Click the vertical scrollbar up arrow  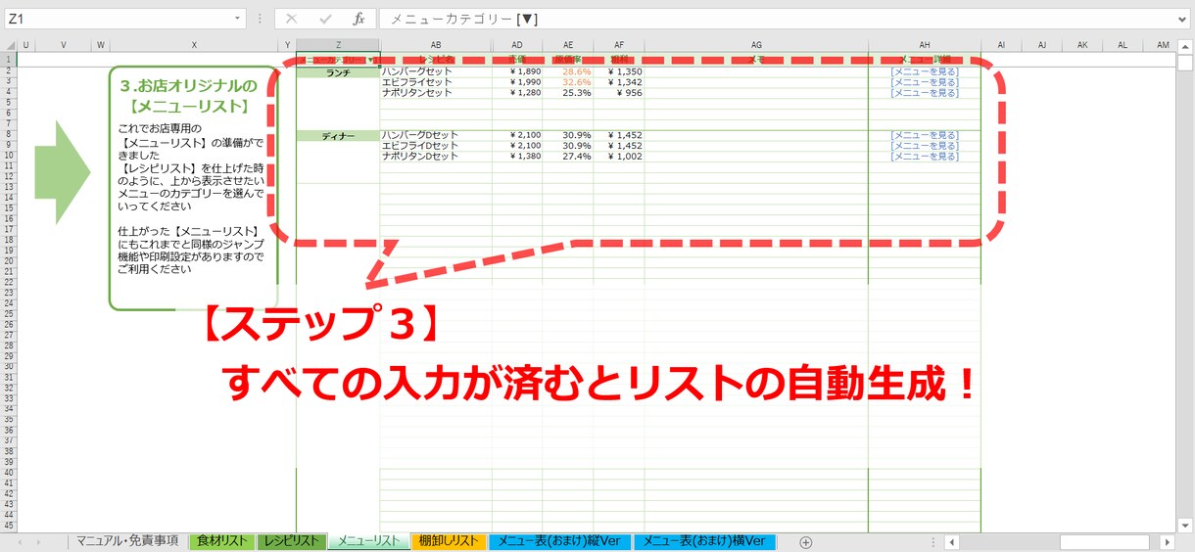[1185, 45]
